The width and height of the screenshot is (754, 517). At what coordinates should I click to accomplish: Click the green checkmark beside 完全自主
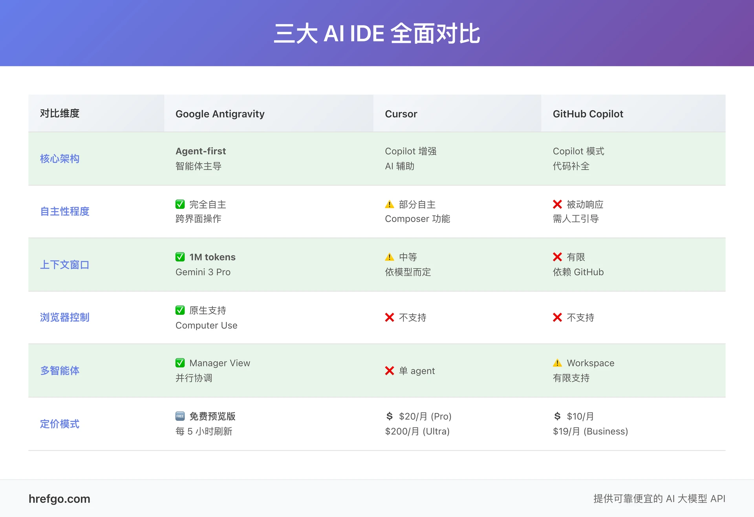pyautogui.click(x=180, y=204)
